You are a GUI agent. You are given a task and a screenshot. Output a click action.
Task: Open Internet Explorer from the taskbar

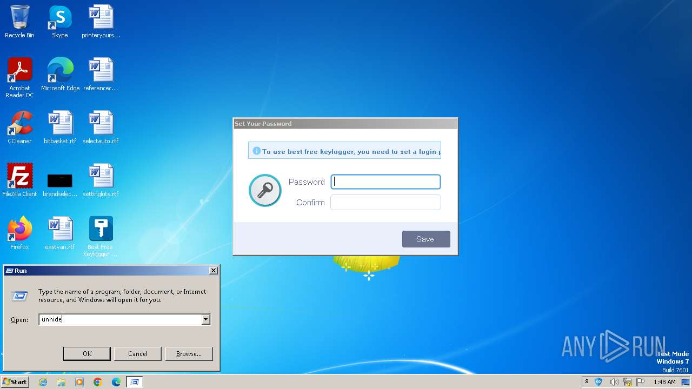pos(43,382)
